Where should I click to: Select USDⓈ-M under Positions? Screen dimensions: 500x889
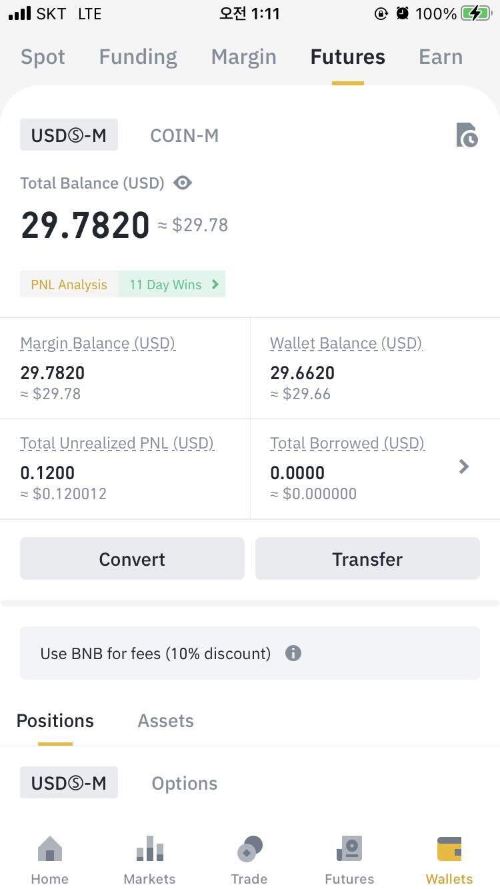69,783
